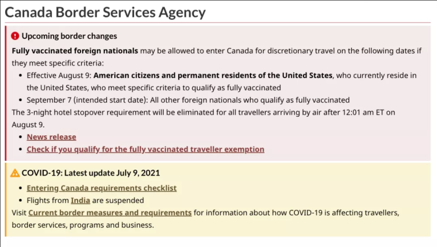
Task: Open the fully vaccinated traveller exemption link
Action: [x=146, y=149]
